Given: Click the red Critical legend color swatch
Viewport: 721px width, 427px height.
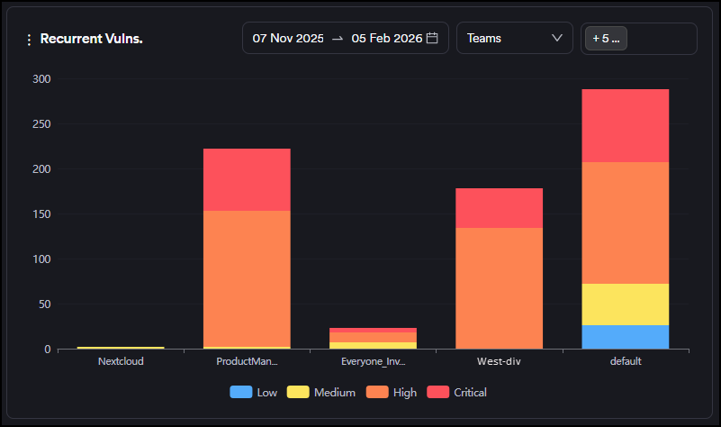Looking at the screenshot, I should 438,393.
